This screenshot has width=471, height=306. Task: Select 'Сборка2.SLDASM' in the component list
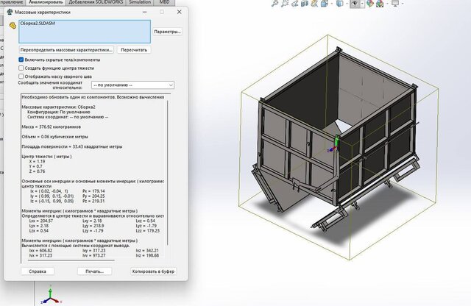38,23
